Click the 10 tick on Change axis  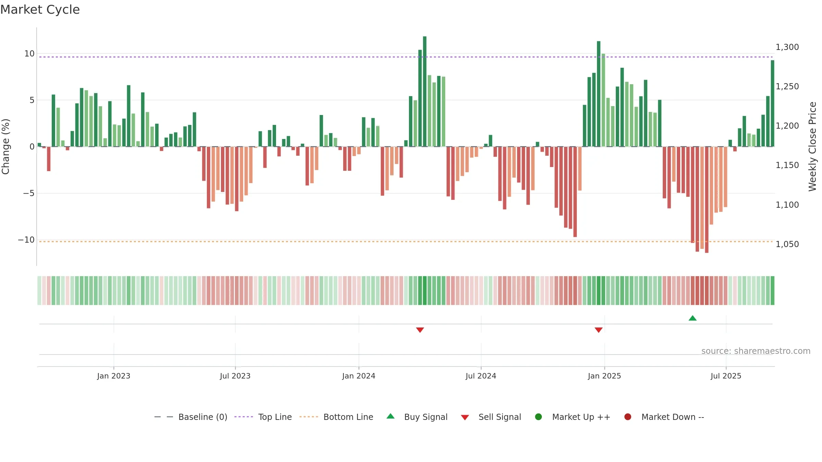tap(29, 53)
